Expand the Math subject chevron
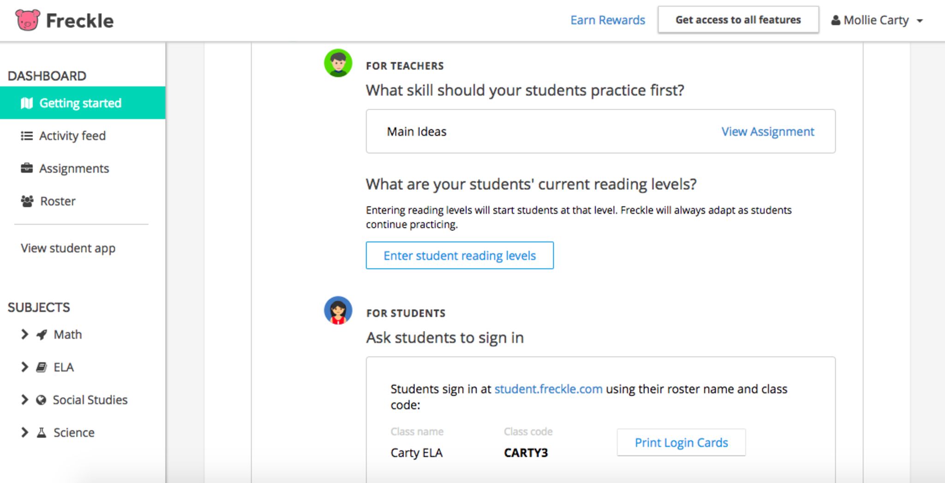Screen dimensions: 945x483 point(24,335)
